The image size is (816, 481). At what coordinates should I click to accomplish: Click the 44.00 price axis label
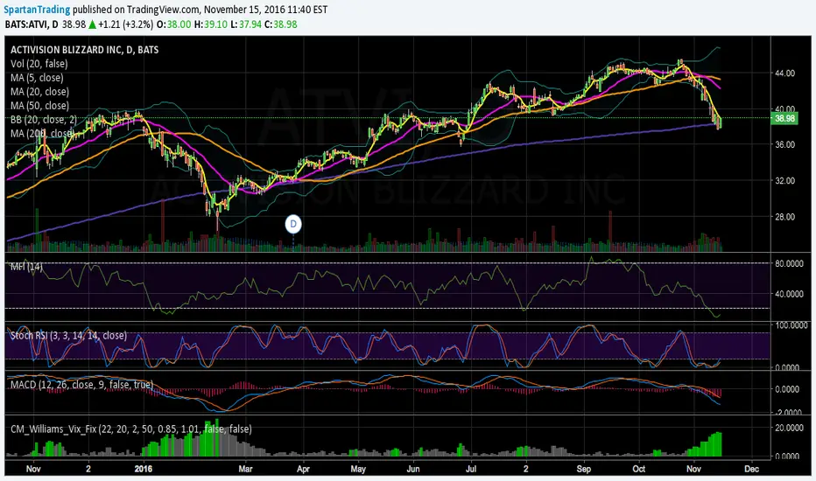coord(784,73)
